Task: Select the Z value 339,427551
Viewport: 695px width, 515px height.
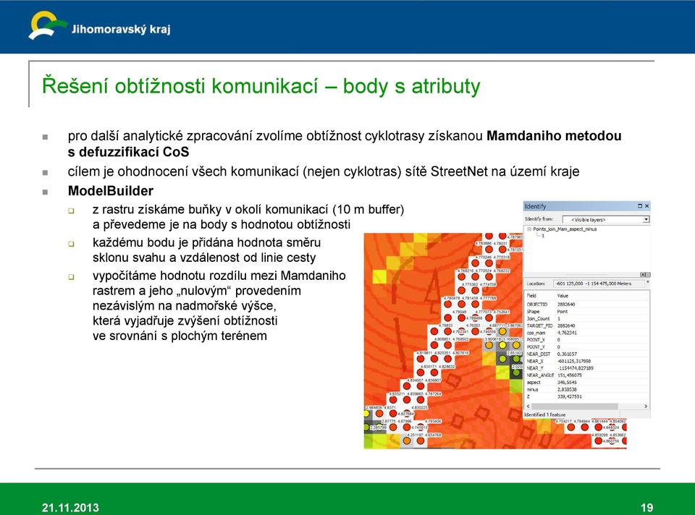Action: 570,396
